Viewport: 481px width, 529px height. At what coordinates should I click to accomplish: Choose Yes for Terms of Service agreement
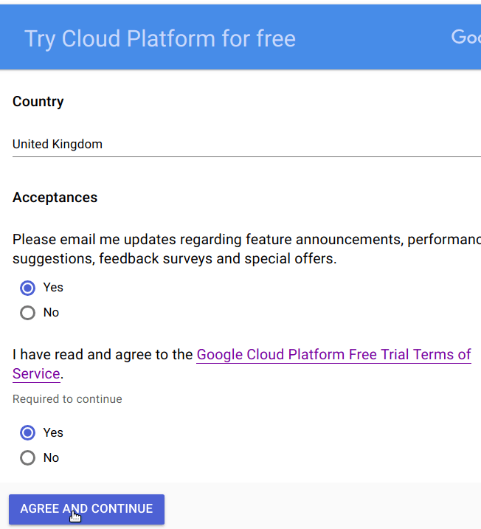pos(27,433)
